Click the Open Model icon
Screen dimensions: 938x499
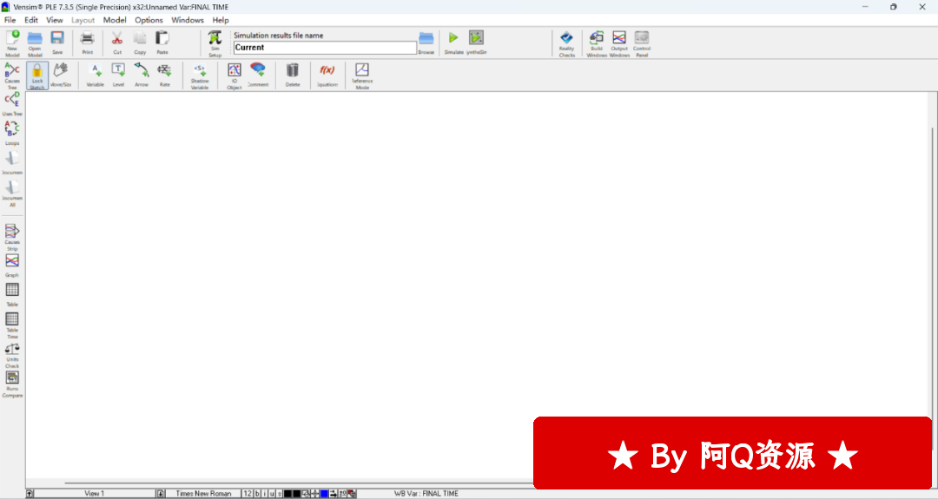(x=35, y=43)
